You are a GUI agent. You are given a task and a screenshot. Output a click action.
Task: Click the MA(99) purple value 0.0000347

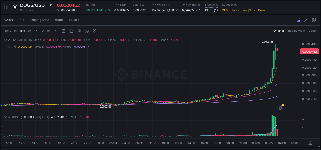[81, 47]
